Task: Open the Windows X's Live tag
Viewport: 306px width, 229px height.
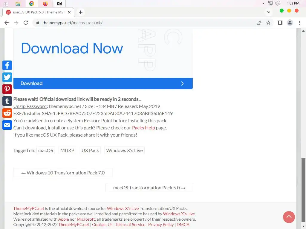Action: click(x=125, y=150)
